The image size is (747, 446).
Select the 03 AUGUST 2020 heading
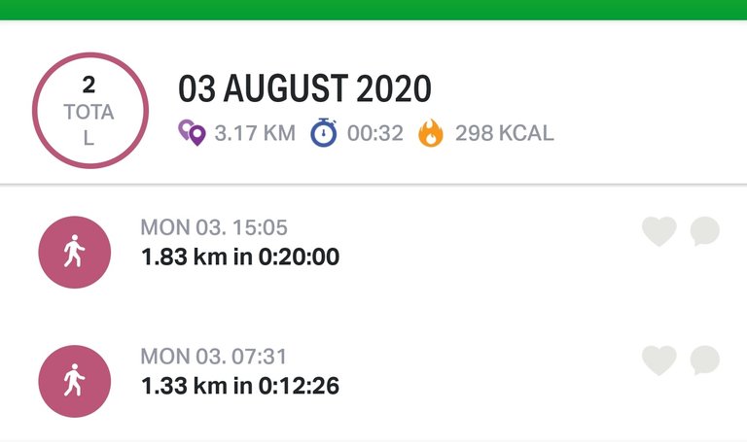coord(304,88)
